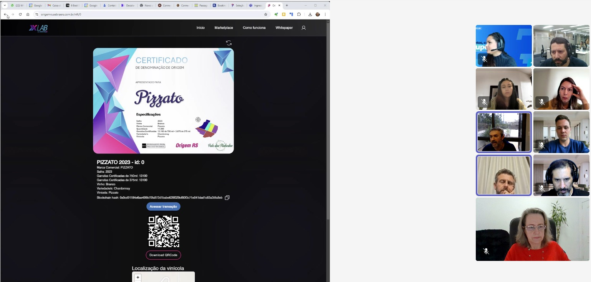Open the Chrome profile avatar
591x282 pixels.
click(x=318, y=14)
